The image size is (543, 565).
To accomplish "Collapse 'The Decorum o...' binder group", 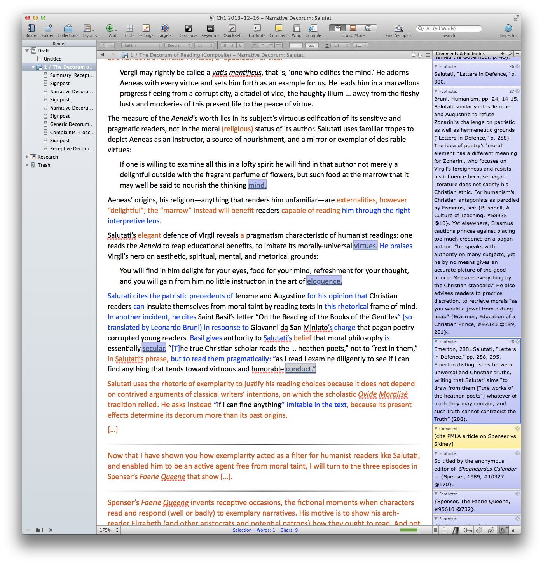I will point(33,67).
